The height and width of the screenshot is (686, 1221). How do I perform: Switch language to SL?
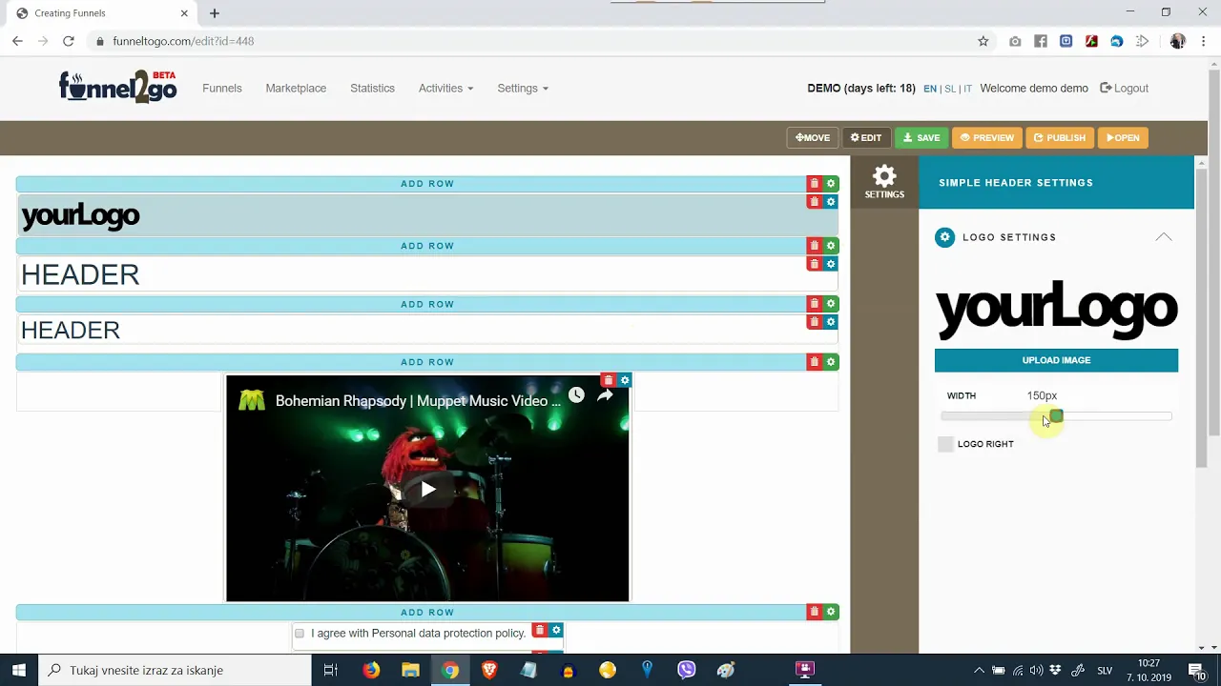coord(950,89)
